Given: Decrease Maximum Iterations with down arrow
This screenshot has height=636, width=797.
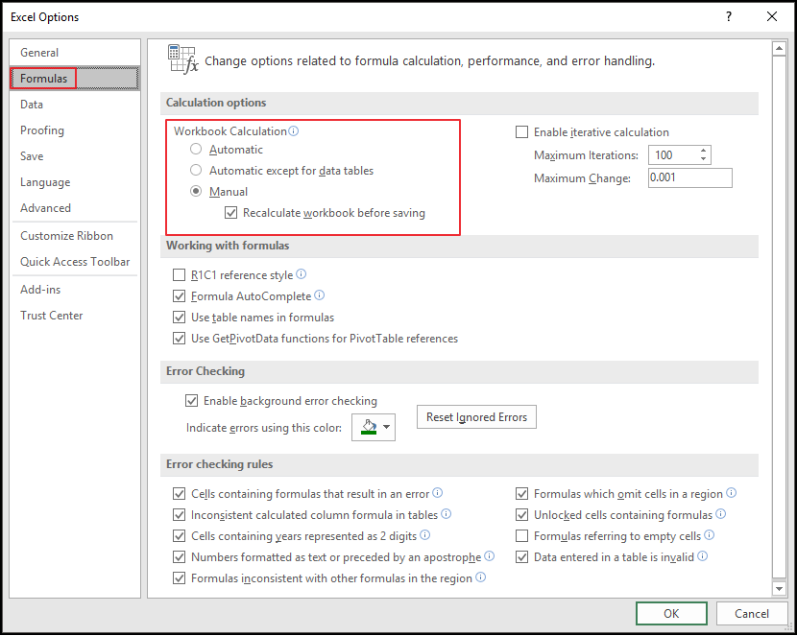Looking at the screenshot, I should [x=703, y=159].
